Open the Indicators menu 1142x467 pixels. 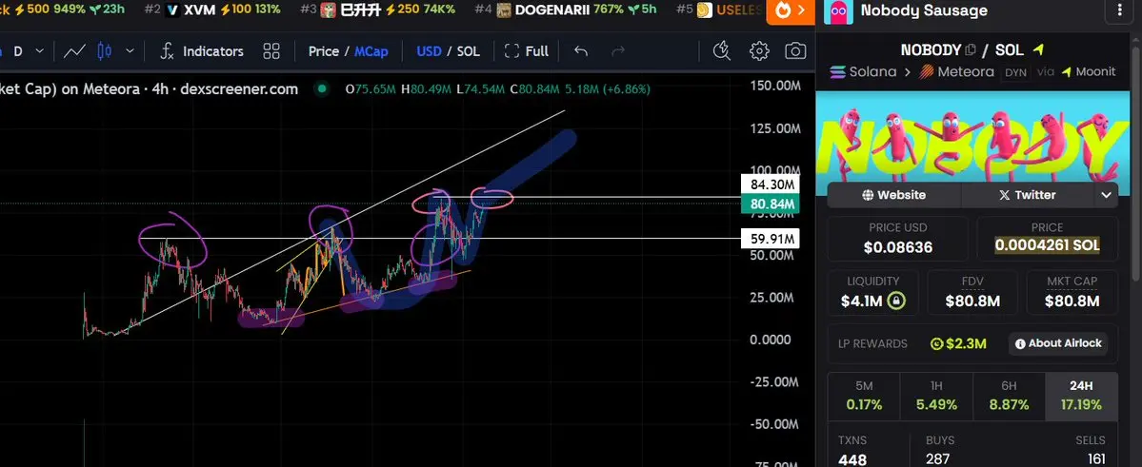(202, 51)
